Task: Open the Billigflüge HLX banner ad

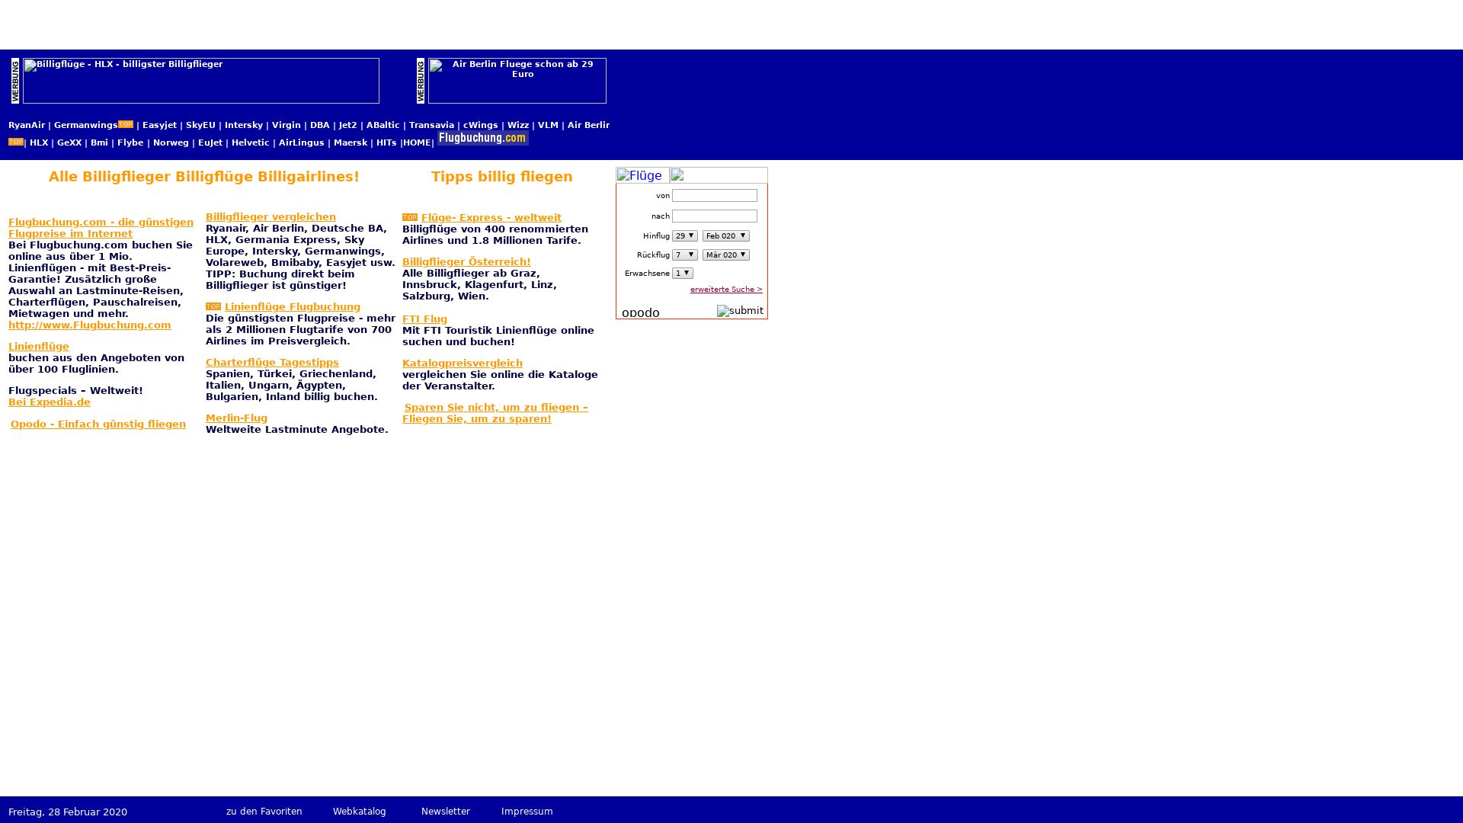Action: [x=200, y=80]
